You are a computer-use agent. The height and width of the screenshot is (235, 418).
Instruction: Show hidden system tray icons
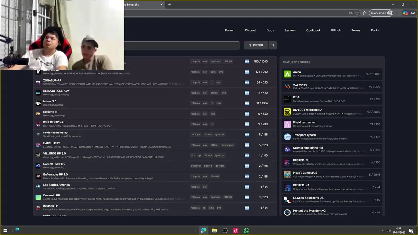click(383, 231)
